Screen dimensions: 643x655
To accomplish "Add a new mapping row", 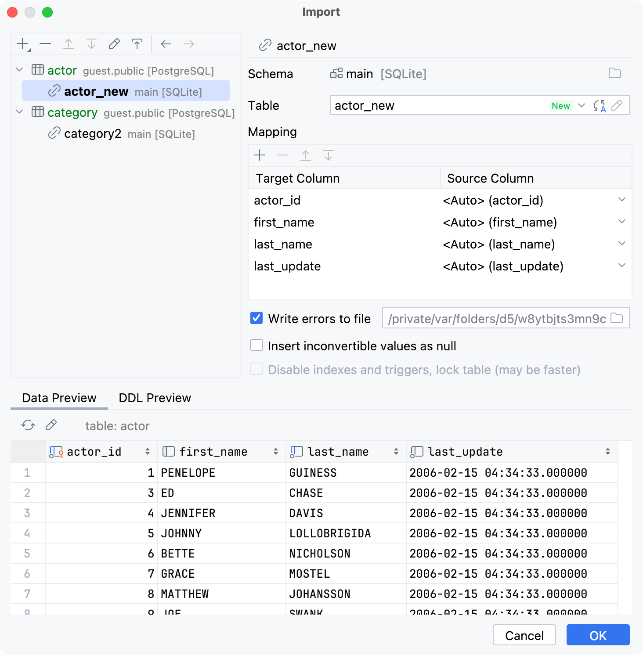I will 260,155.
